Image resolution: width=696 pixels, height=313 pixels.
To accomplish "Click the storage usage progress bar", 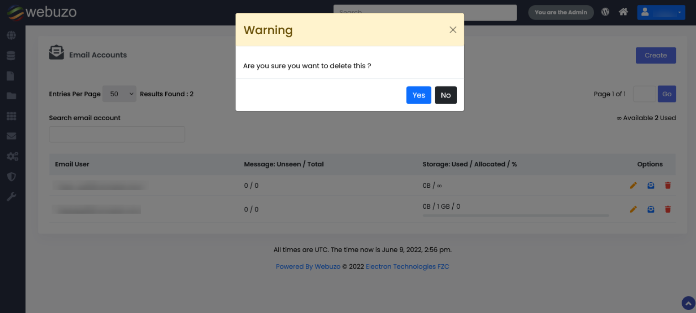I will point(516,215).
